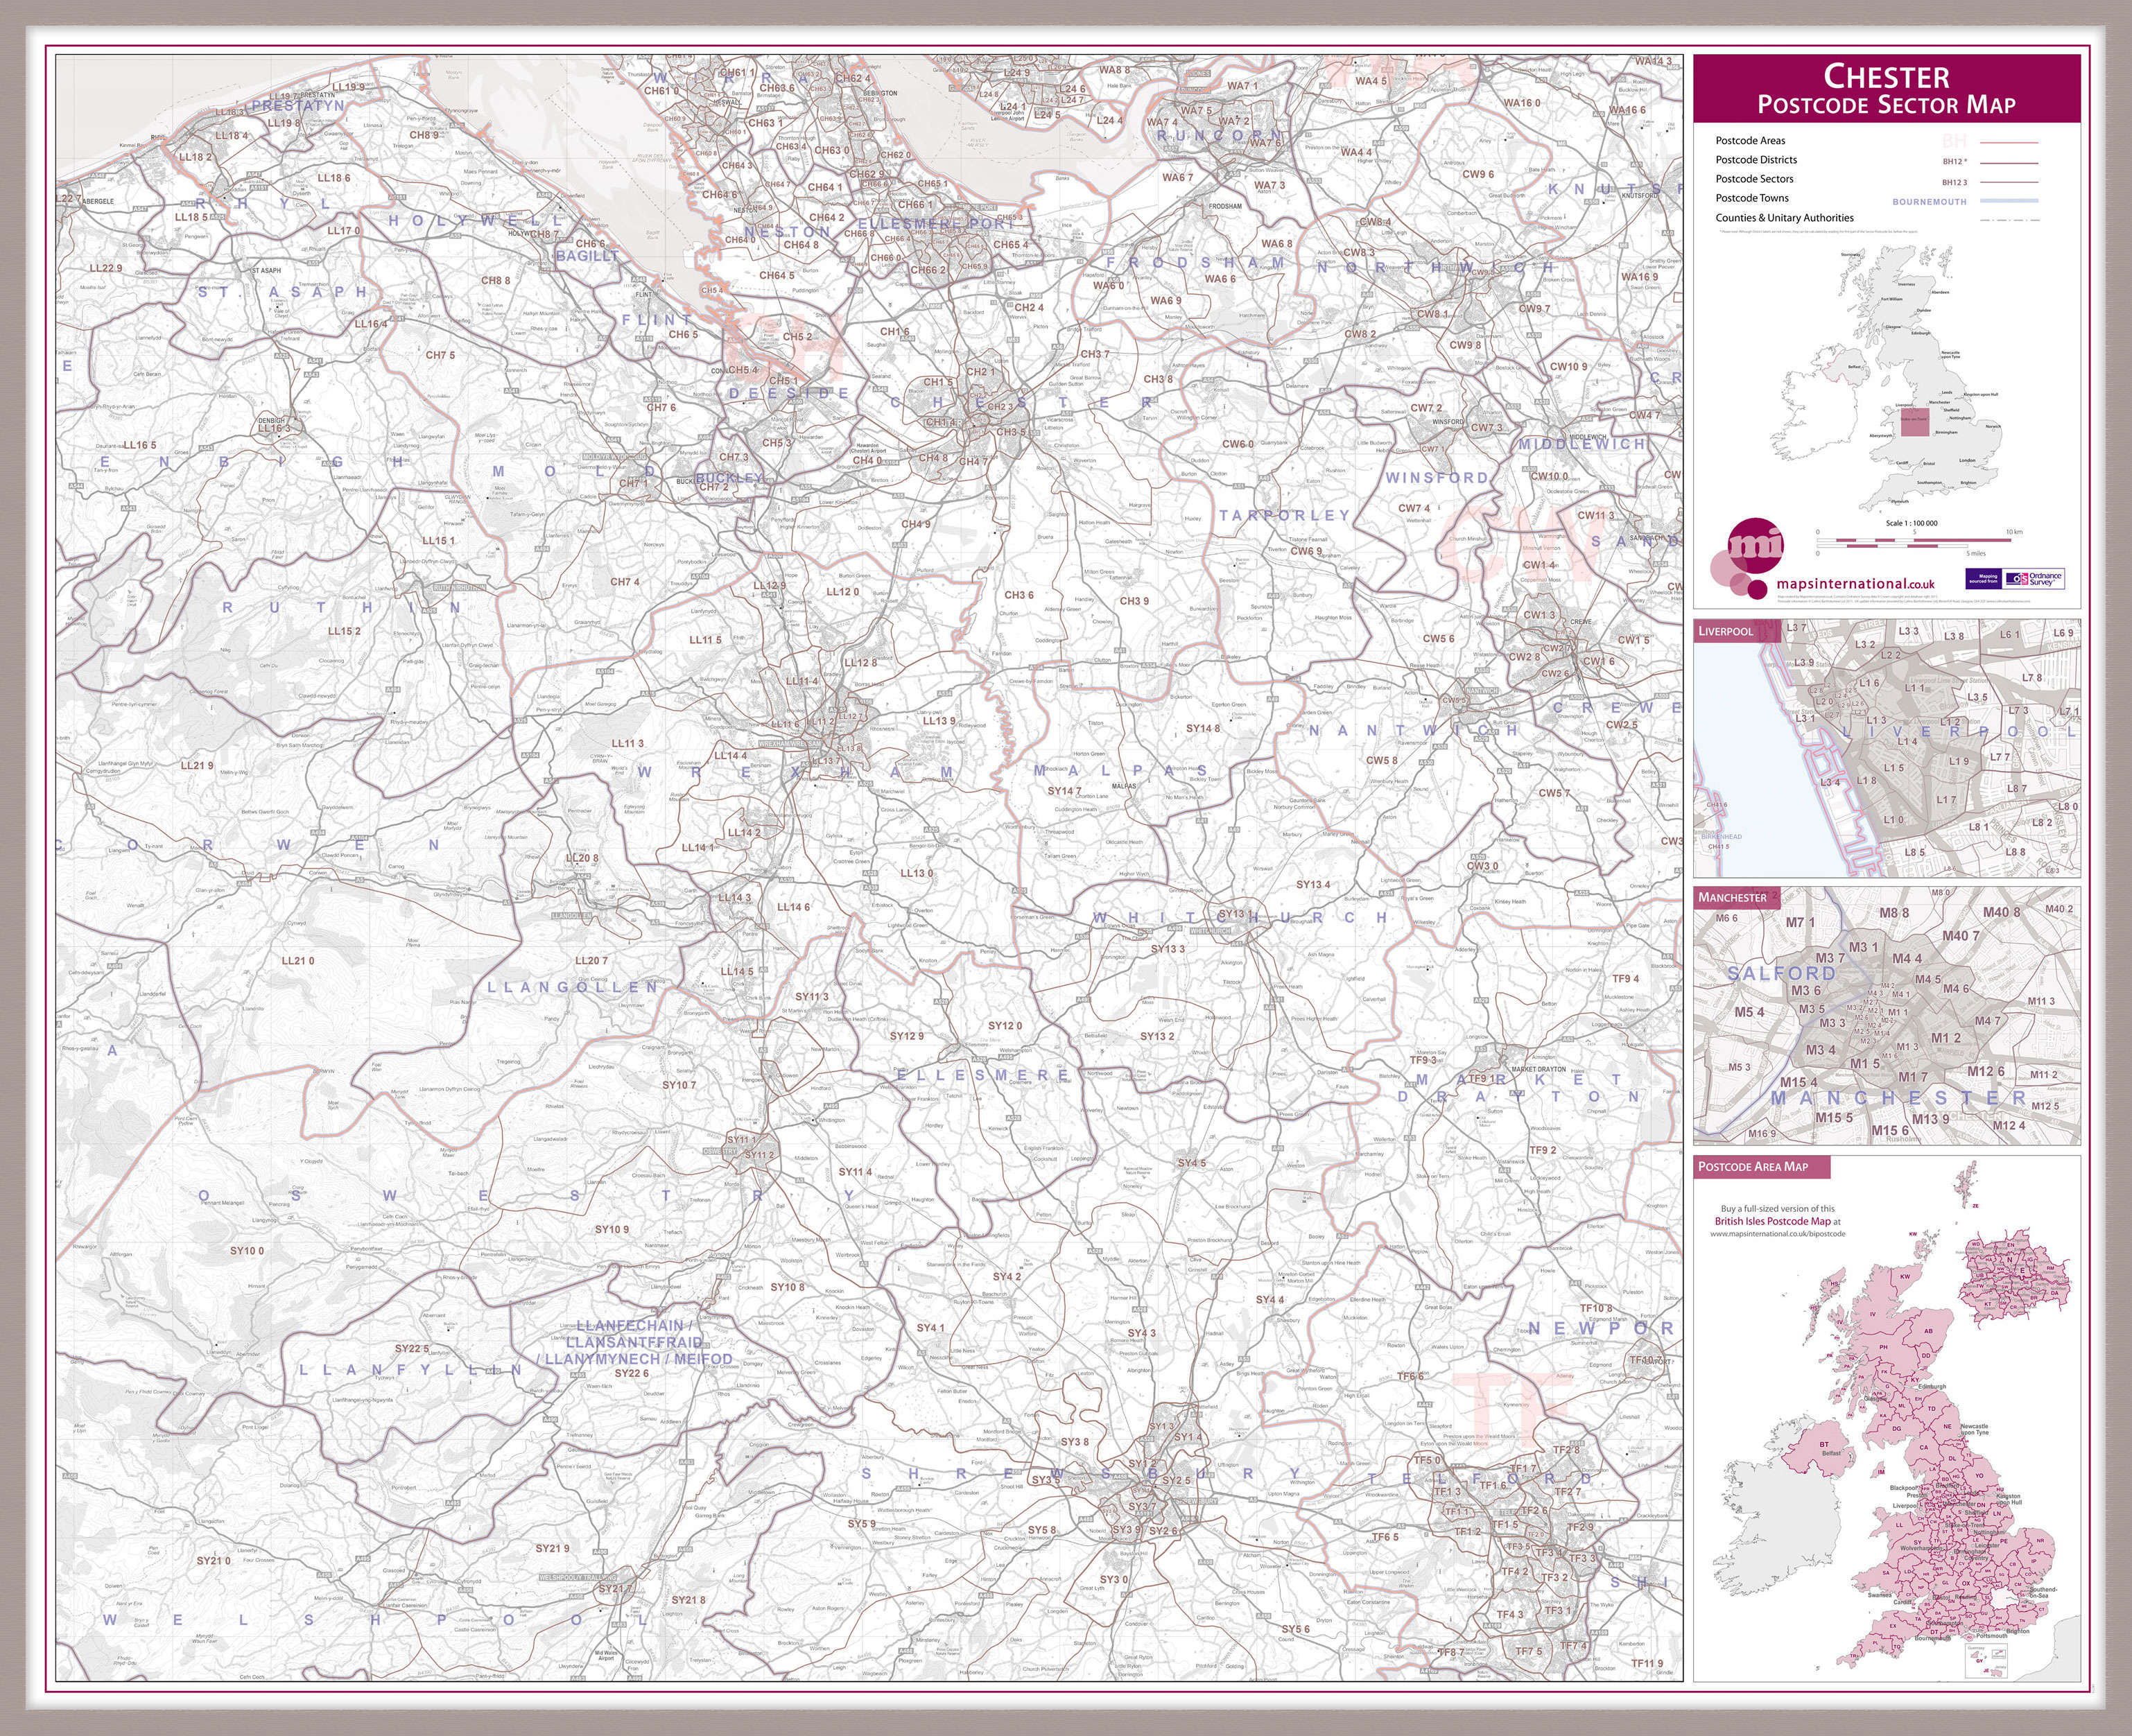Click the 'LLANGOLLEN' town label
This screenshot has height=1736, width=2132.
coord(573,987)
